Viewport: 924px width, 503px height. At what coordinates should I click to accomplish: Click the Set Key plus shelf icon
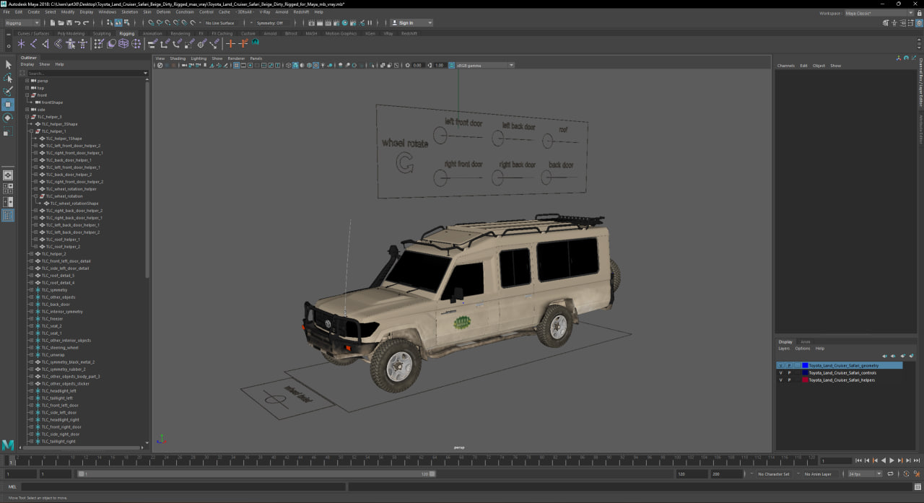pyautogui.click(x=230, y=44)
